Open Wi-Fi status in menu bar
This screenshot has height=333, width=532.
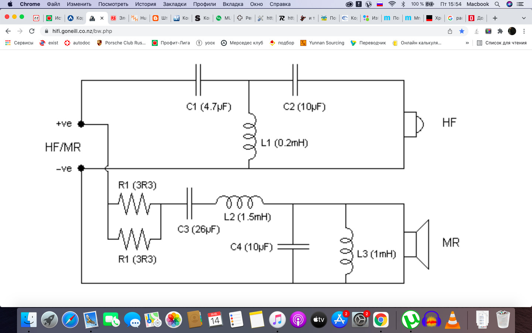(392, 4)
